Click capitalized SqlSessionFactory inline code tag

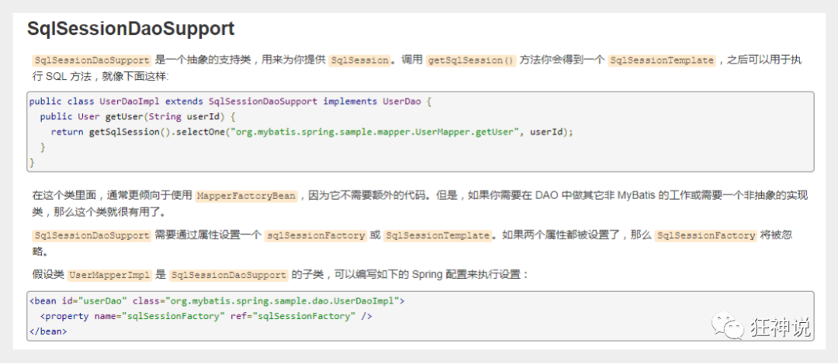(x=705, y=235)
